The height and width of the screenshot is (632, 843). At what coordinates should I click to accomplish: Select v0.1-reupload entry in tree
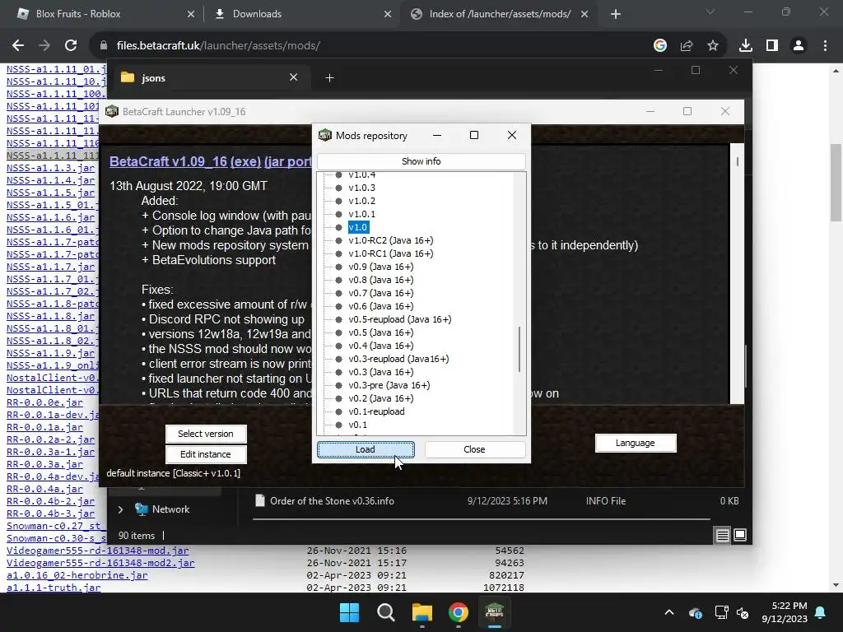coord(376,411)
